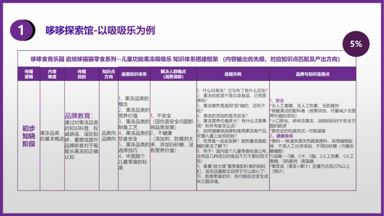Click the line starting "*原料---味道来源天然蔬果原料"
This screenshot has width=384, height=216.
pos(312,146)
